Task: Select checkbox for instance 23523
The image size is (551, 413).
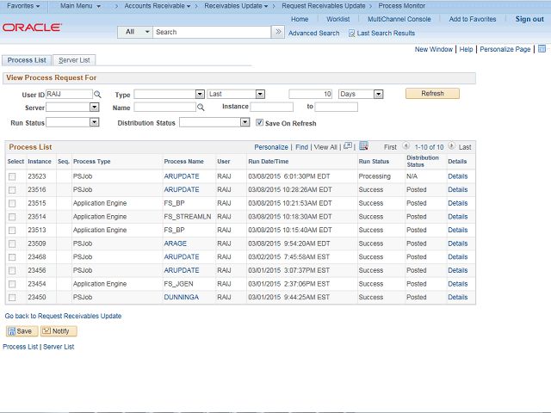Action: pyautogui.click(x=12, y=176)
